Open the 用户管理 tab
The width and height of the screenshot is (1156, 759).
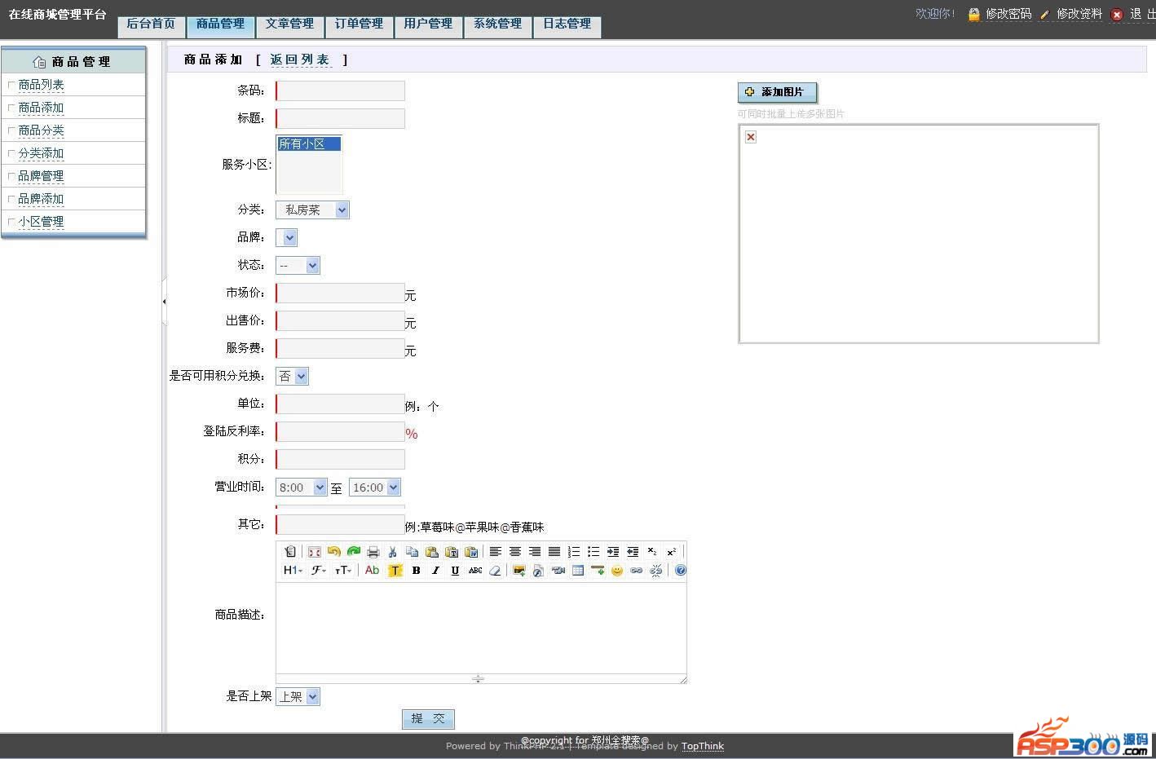(x=428, y=24)
